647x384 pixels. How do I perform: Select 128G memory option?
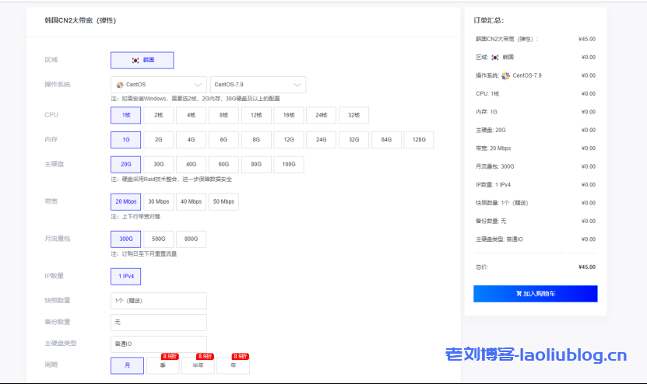coord(419,140)
